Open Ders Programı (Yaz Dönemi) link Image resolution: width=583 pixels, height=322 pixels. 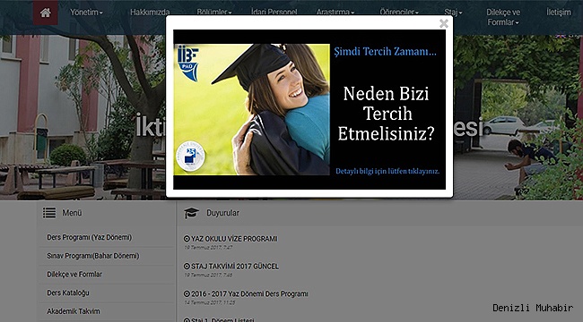pyautogui.click(x=89, y=237)
